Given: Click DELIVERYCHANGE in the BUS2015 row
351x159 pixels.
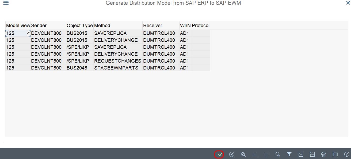Looking at the screenshot, I should coord(118,40).
